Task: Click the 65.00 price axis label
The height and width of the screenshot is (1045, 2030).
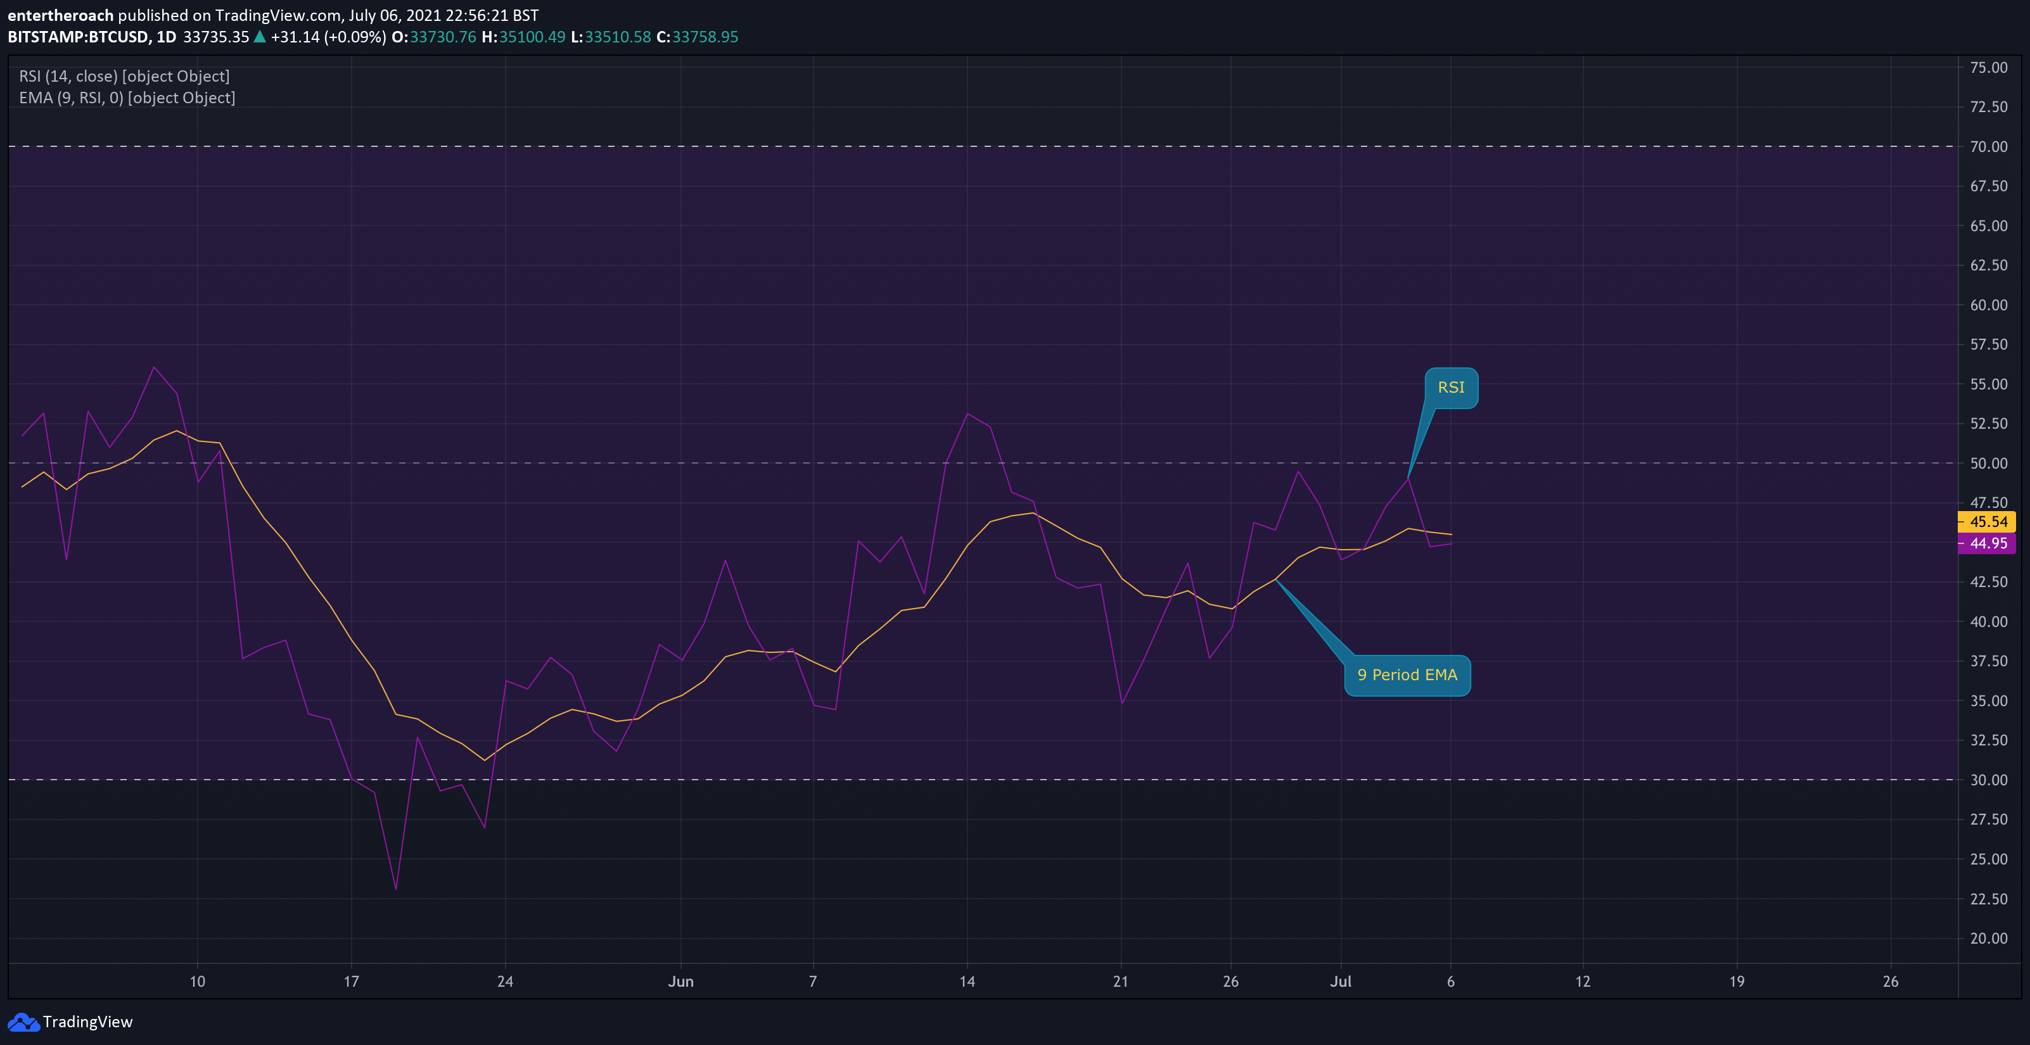Action: click(x=1988, y=226)
